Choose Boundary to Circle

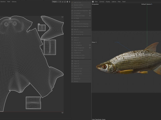click(x=81, y=55)
